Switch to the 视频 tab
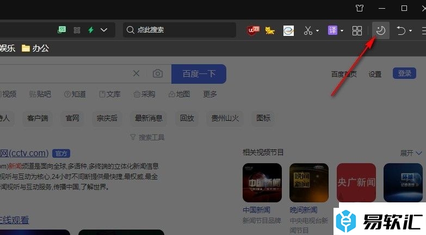 pyautogui.click(x=8, y=94)
